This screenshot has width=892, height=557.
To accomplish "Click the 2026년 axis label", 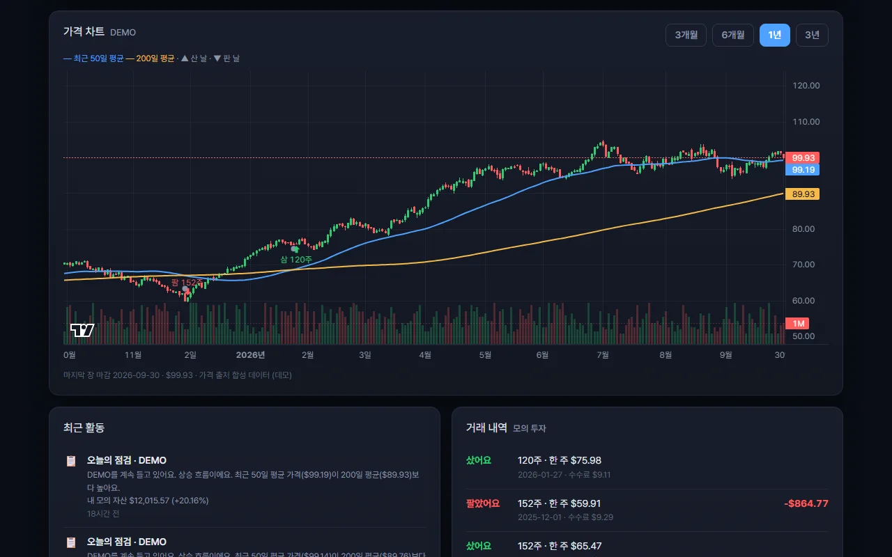I will pyautogui.click(x=250, y=355).
